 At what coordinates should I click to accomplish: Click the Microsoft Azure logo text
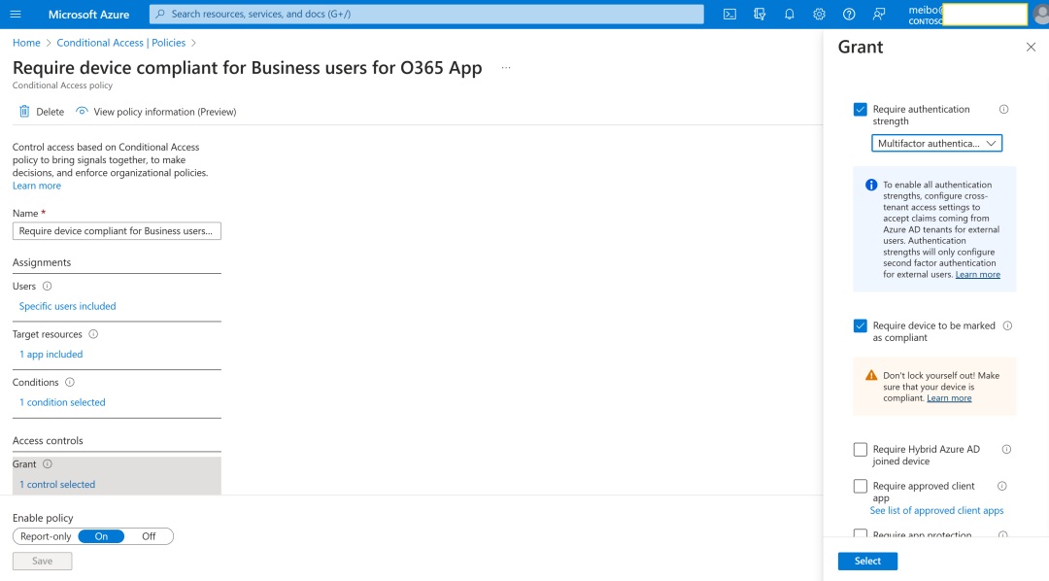(88, 14)
